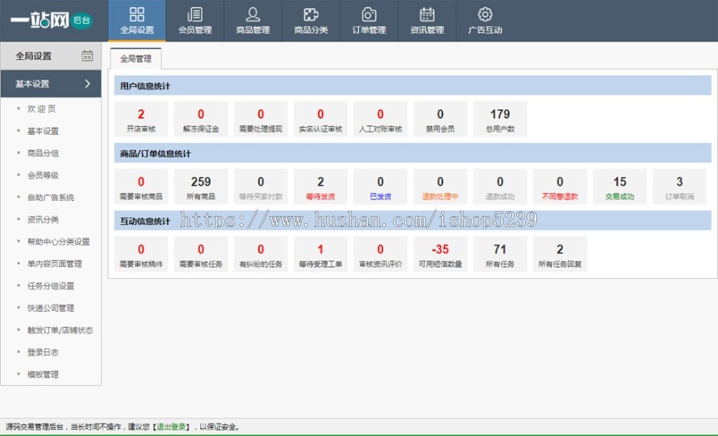This screenshot has height=436, width=718.
Task: Click the 开店审核 statistic tile
Action: coord(141,119)
